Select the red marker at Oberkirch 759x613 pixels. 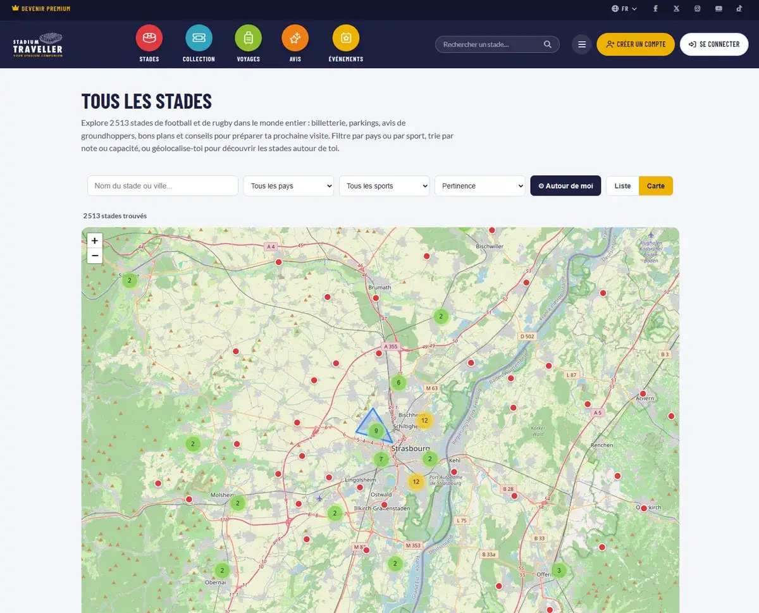[644, 508]
